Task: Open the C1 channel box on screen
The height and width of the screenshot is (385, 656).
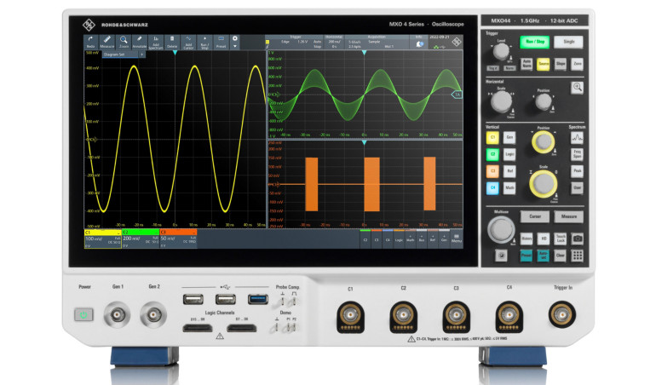Action: point(102,238)
